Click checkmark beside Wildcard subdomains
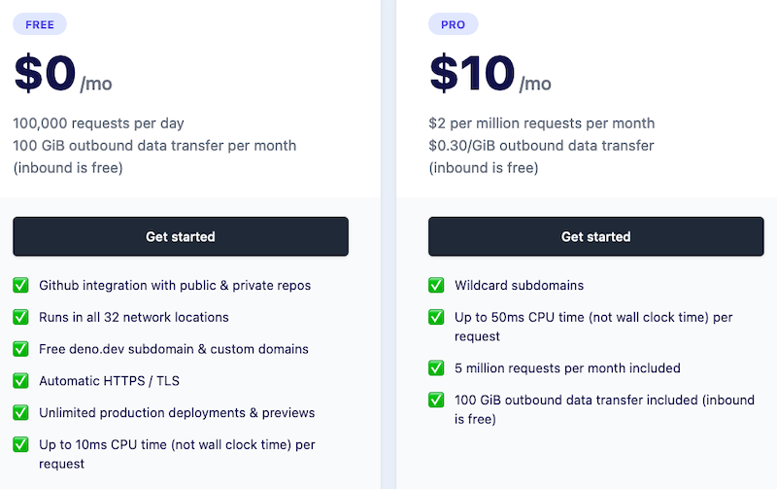This screenshot has width=777, height=489. coord(436,286)
